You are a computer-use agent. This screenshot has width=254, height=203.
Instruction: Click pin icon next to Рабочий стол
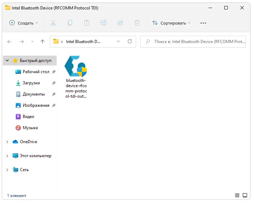[x=54, y=72]
